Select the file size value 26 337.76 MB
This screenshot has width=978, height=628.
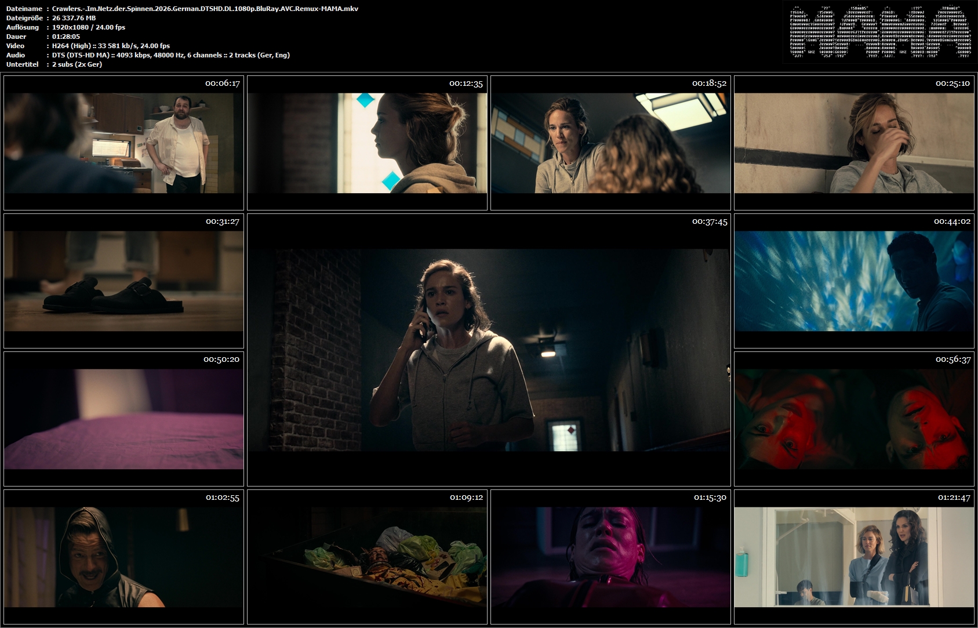point(74,18)
